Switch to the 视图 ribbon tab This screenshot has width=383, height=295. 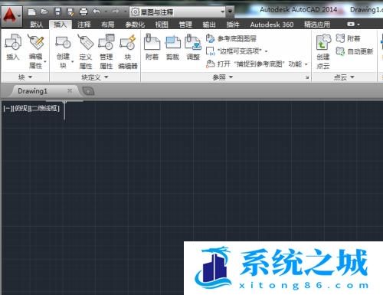point(162,25)
